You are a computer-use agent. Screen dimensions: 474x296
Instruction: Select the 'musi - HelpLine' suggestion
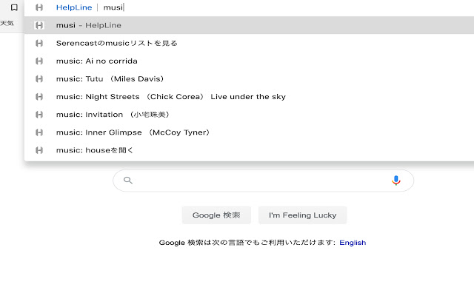[249, 25]
